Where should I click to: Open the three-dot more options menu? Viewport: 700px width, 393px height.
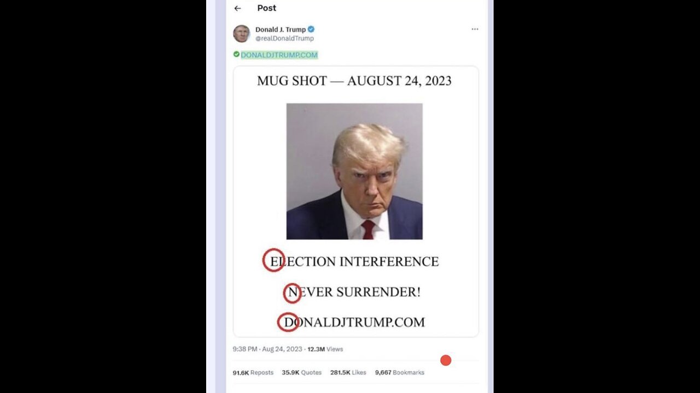pos(475,29)
